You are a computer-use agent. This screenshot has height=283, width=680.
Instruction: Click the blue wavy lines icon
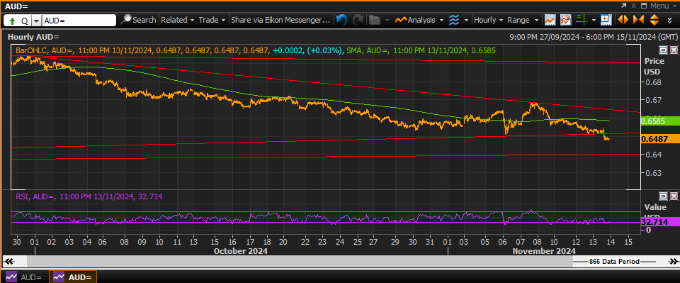pyautogui.click(x=453, y=20)
